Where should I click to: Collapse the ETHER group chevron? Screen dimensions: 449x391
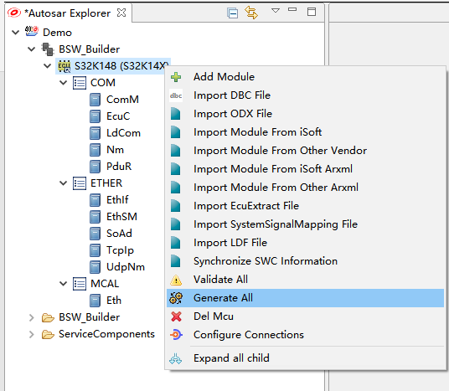(63, 183)
